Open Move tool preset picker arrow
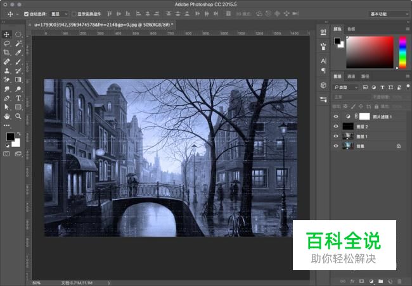The image size is (412, 286). pyautogui.click(x=17, y=14)
